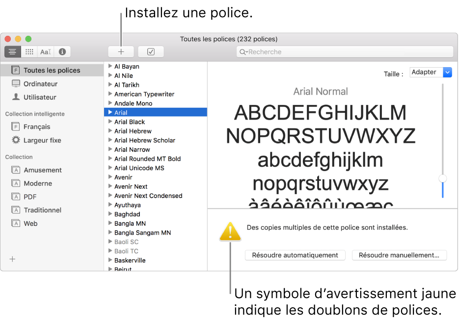Expand the Al Nile font family
This screenshot has height=322, width=459.
tap(110, 75)
